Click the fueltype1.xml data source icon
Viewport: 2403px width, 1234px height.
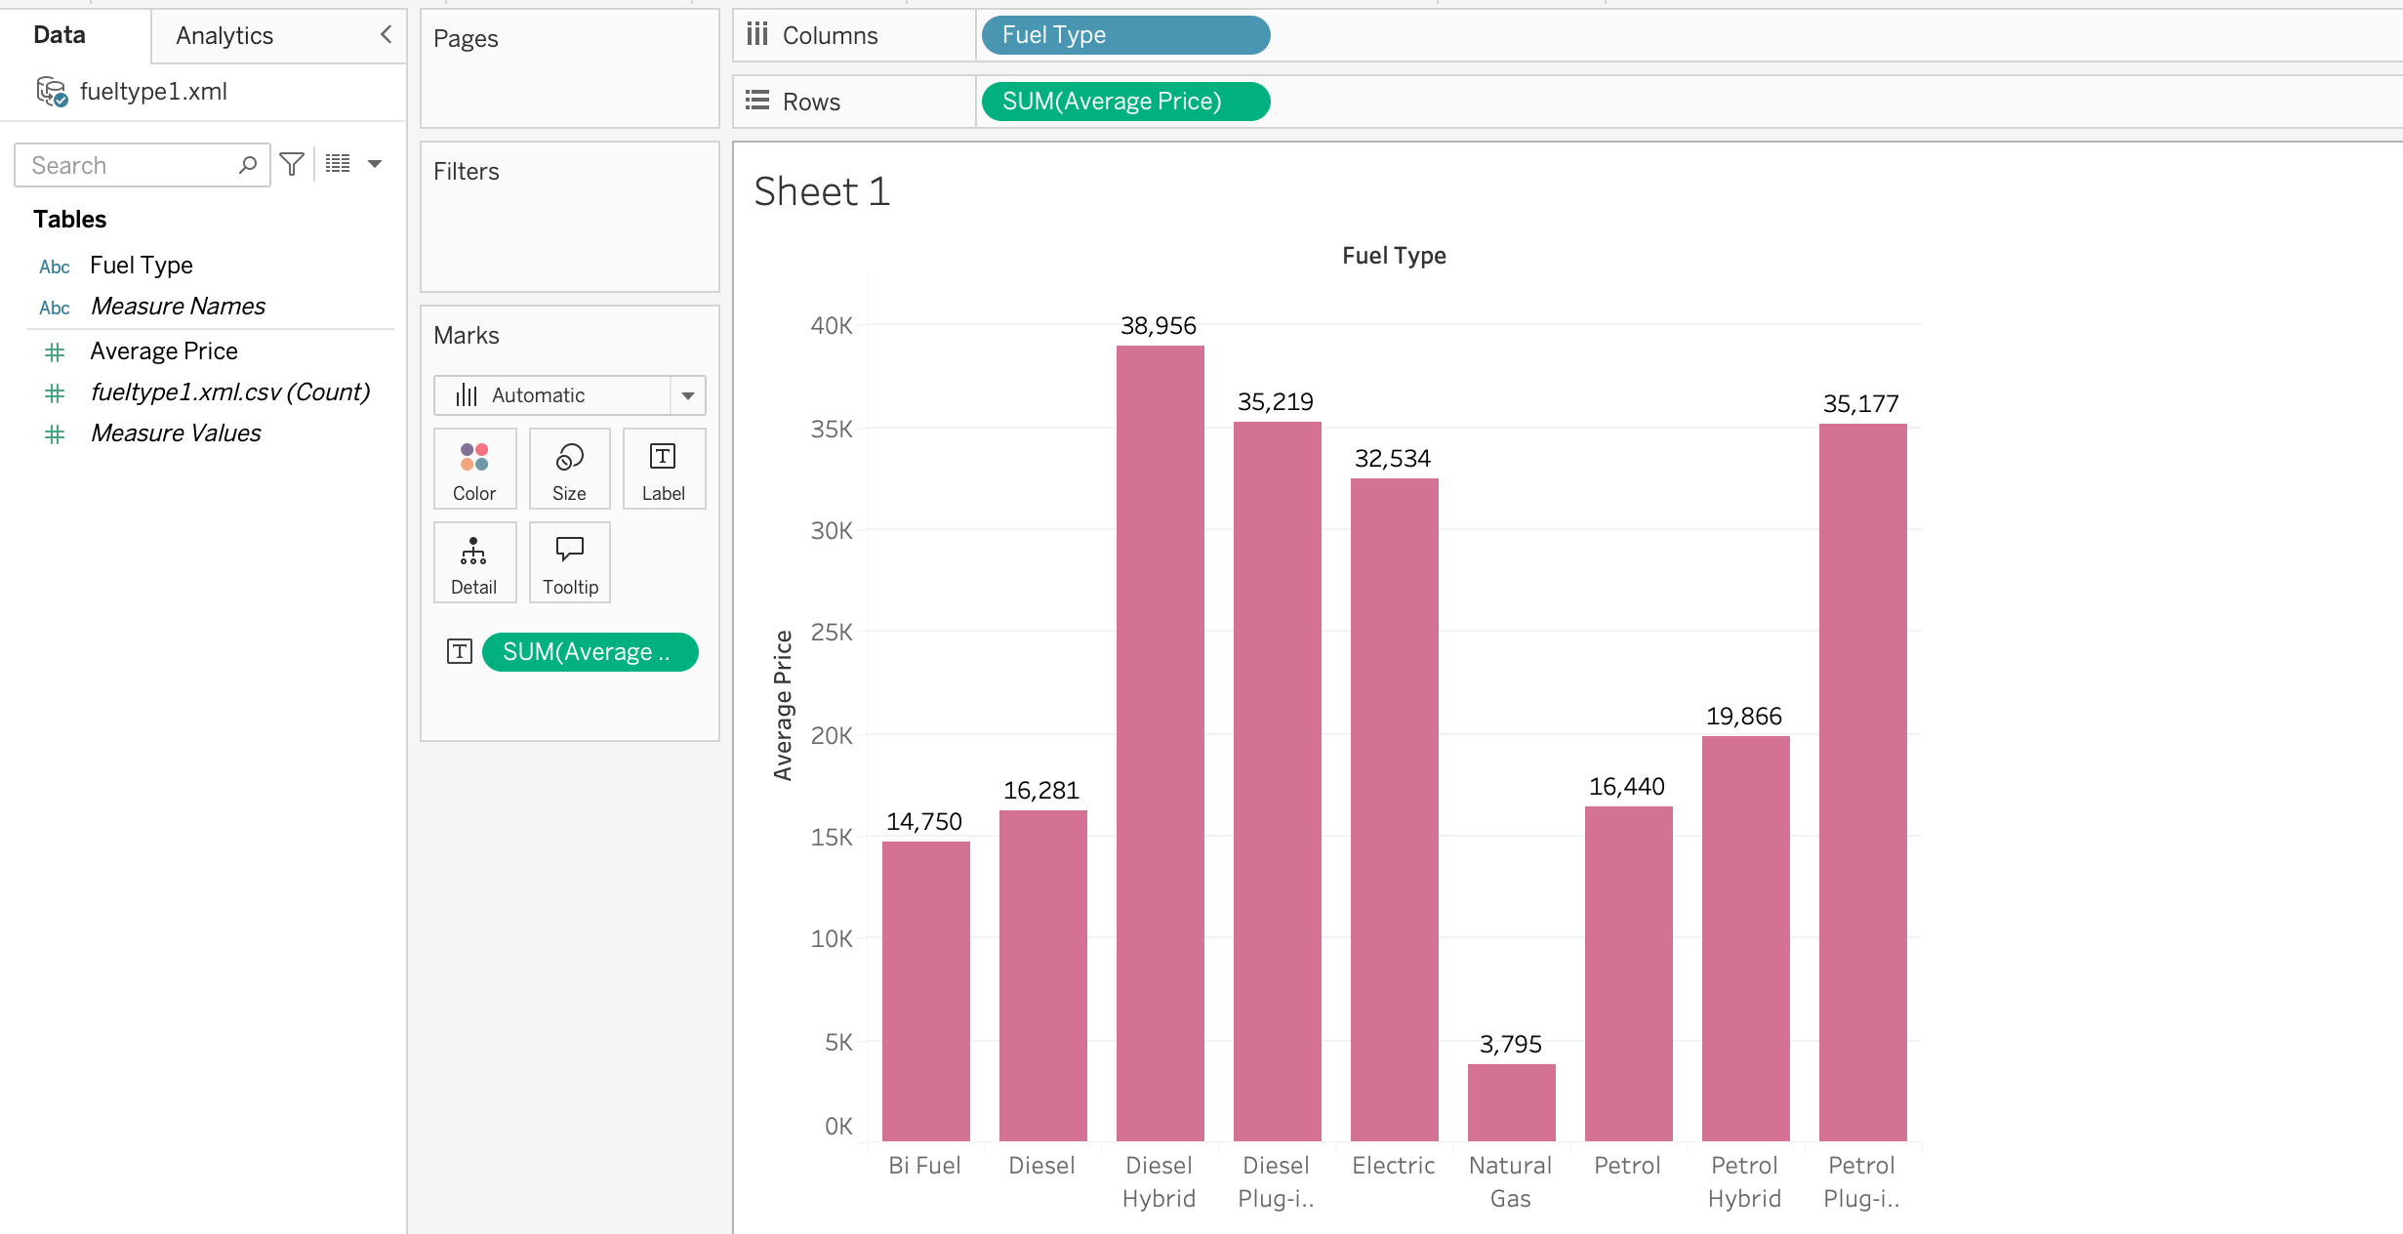pyautogui.click(x=52, y=92)
